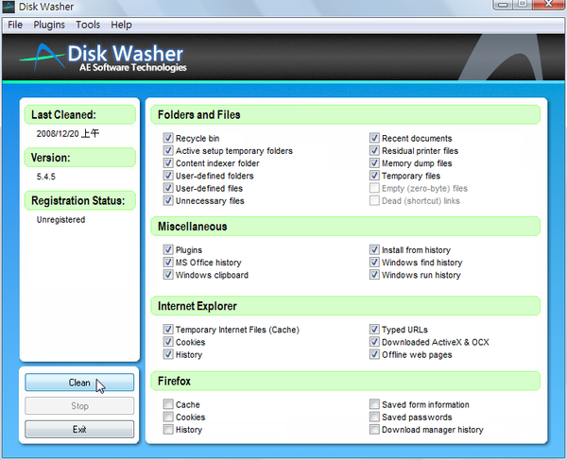Open the Tools menu
567x460 pixels.
click(x=88, y=25)
